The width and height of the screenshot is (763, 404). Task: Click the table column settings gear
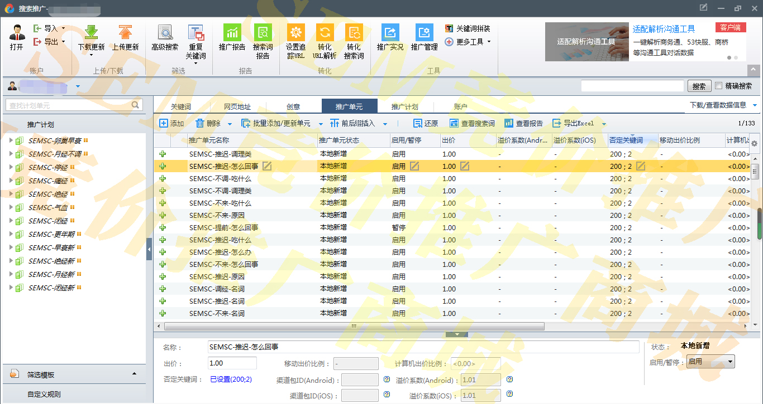[754, 143]
